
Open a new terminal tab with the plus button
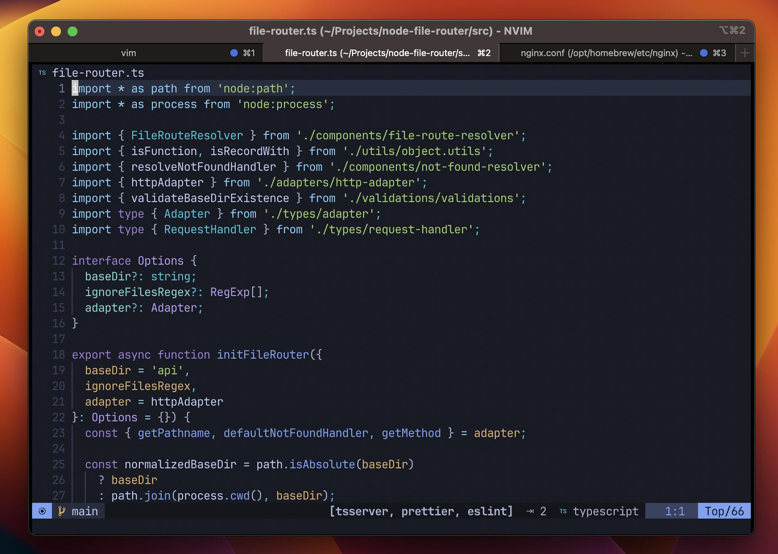(745, 53)
